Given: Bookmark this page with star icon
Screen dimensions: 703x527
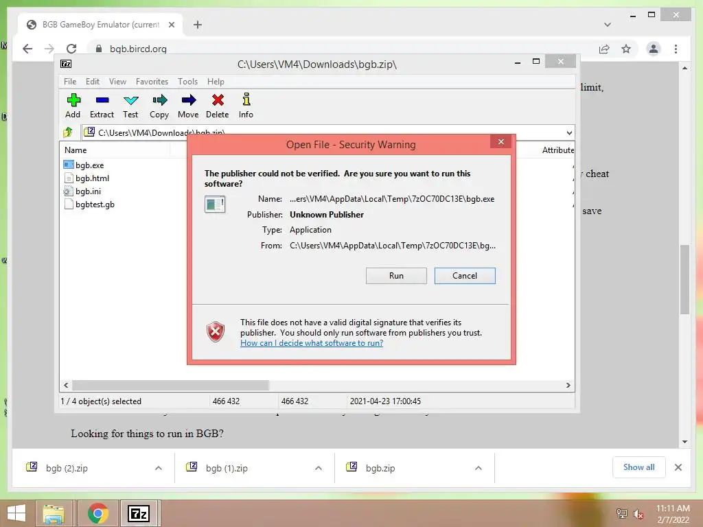Looking at the screenshot, I should pos(626,49).
